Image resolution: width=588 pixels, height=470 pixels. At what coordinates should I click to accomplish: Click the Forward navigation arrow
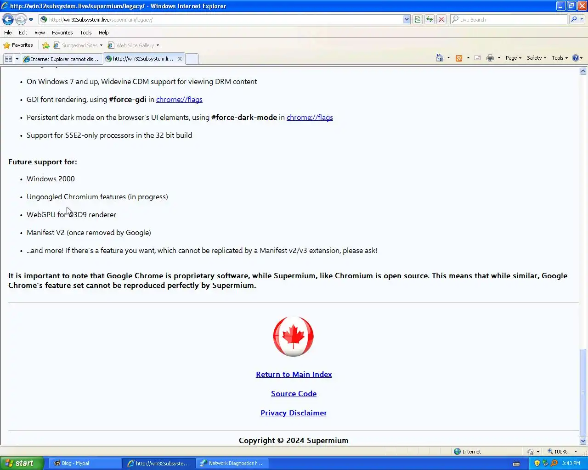(21, 19)
